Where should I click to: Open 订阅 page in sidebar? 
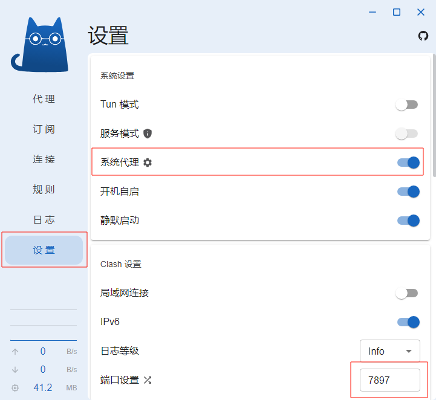point(44,129)
